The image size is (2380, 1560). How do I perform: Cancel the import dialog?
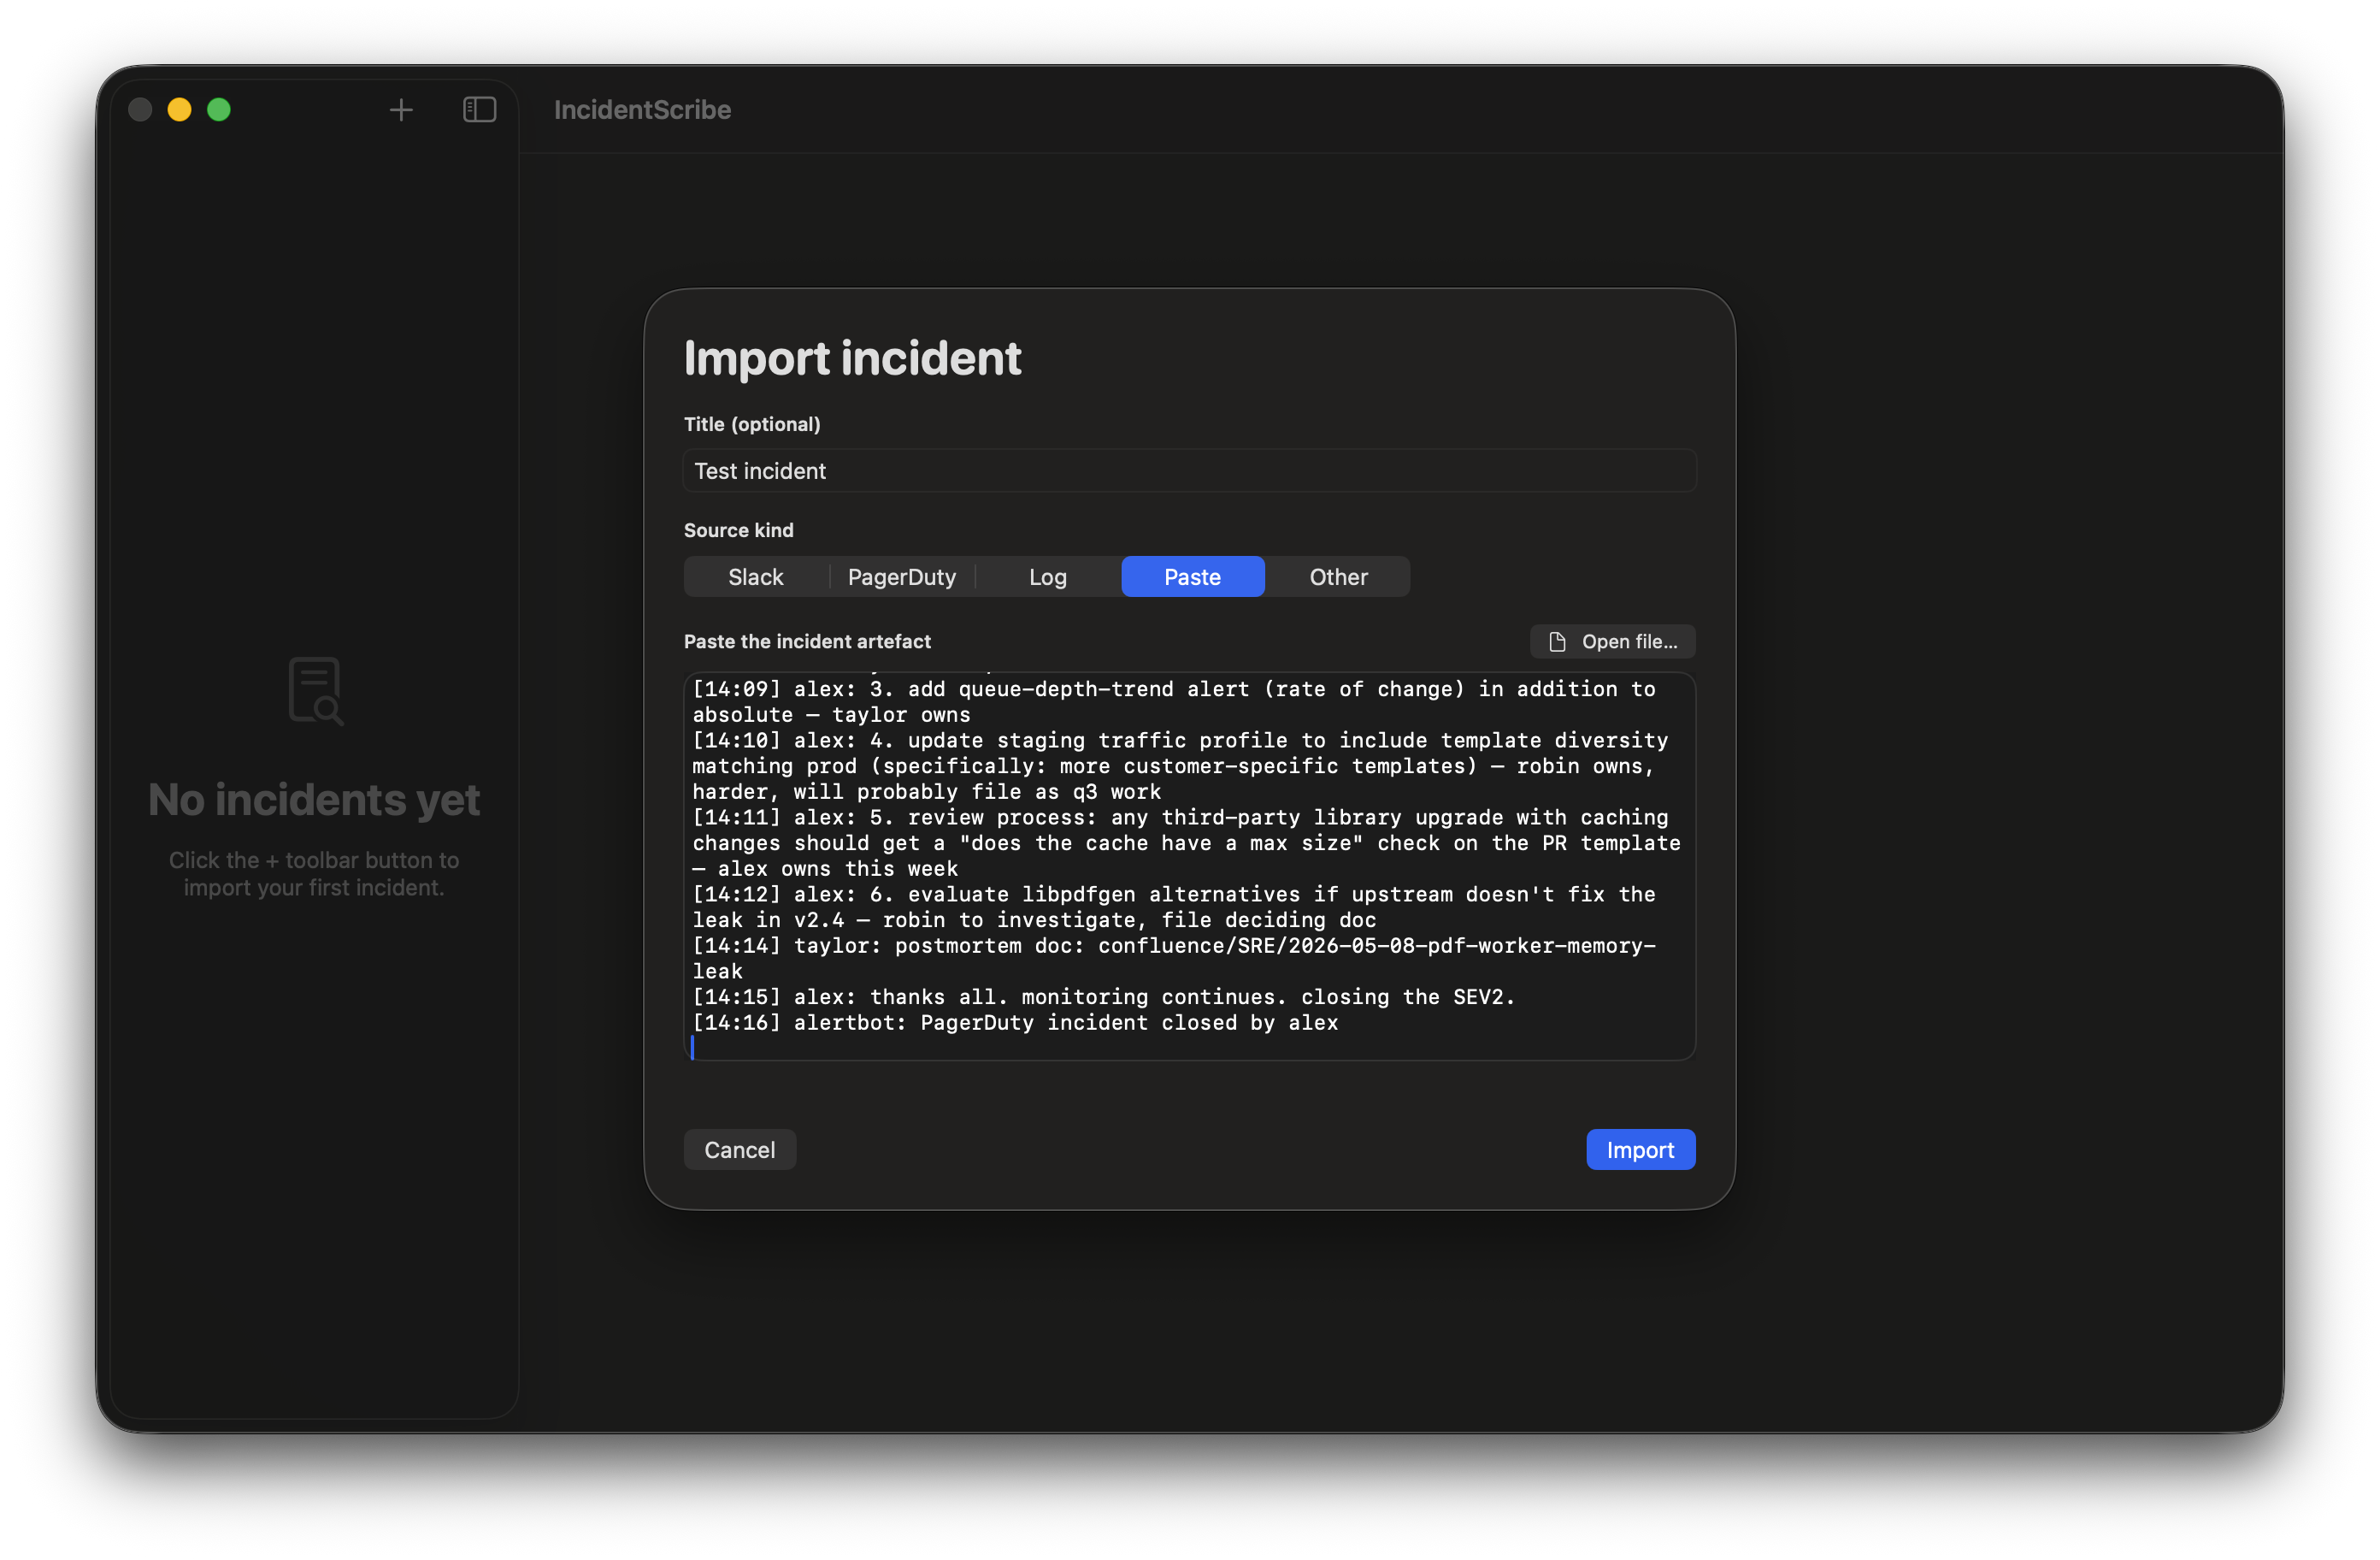coord(740,1149)
